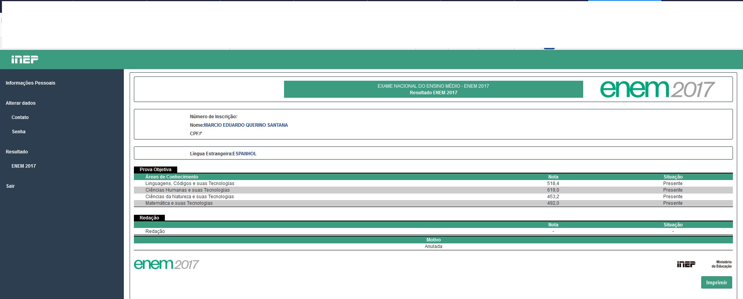Select the Resultado section in the sidebar
This screenshot has width=743, height=299.
click(17, 152)
